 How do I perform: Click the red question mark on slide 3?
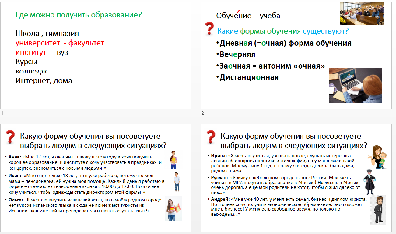(10, 137)
